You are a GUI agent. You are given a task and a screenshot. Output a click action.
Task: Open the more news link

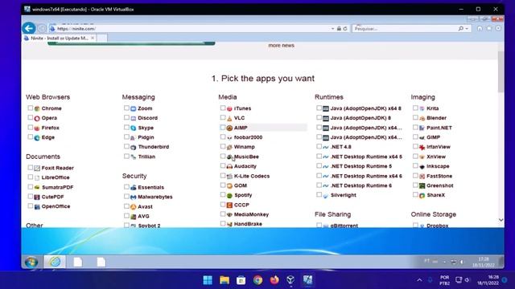(281, 45)
